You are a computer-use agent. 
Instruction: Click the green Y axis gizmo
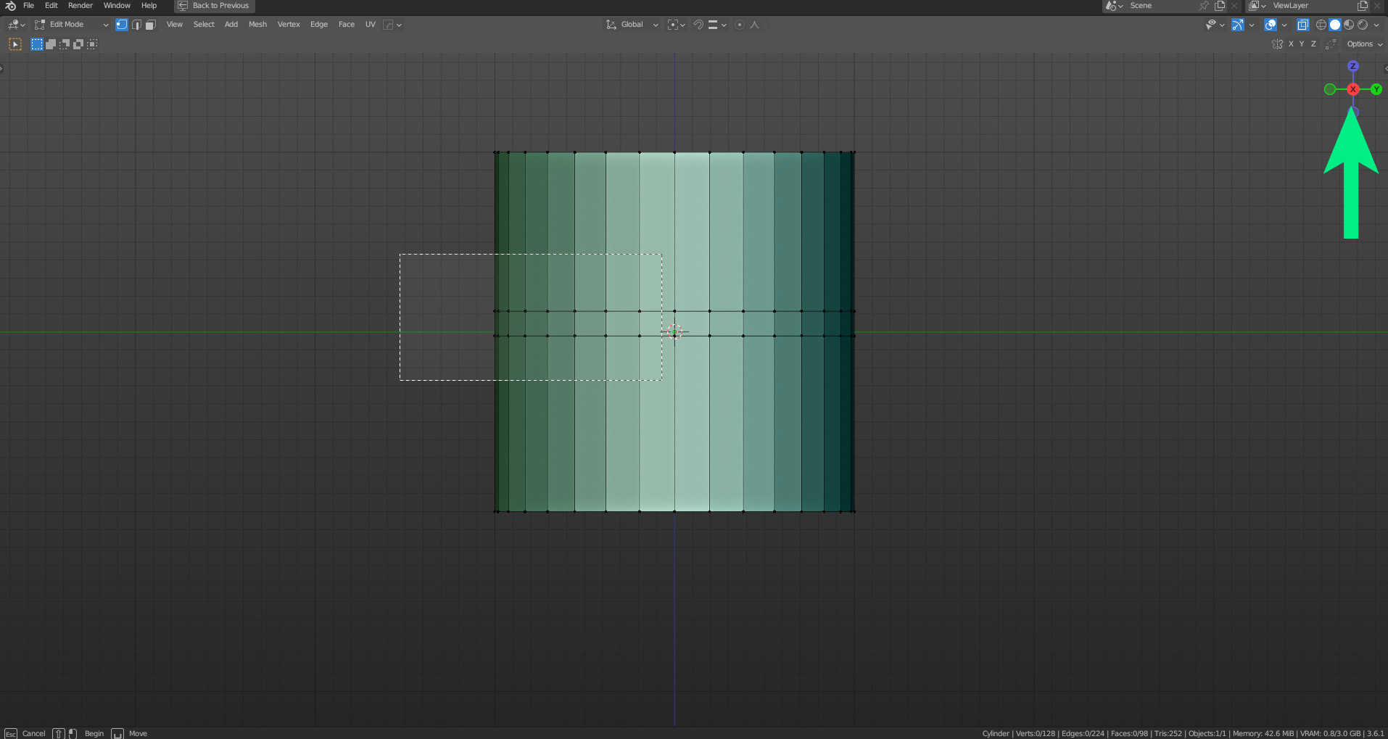click(x=1376, y=89)
